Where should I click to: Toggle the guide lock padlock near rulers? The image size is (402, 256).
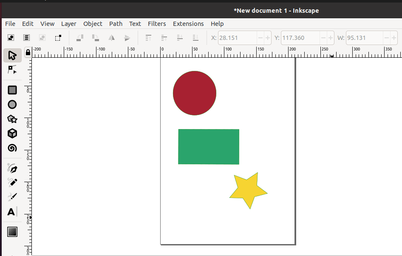28,52
